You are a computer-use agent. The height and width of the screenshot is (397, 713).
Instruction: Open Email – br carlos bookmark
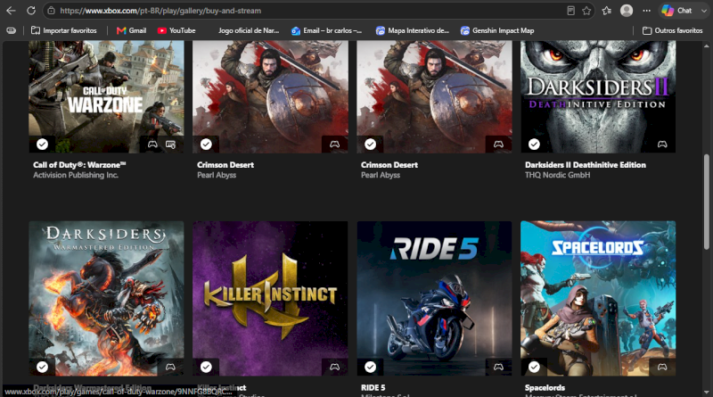pyautogui.click(x=326, y=30)
